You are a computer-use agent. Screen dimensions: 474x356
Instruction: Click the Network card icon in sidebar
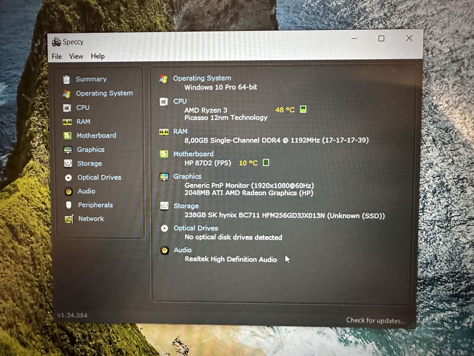point(69,219)
